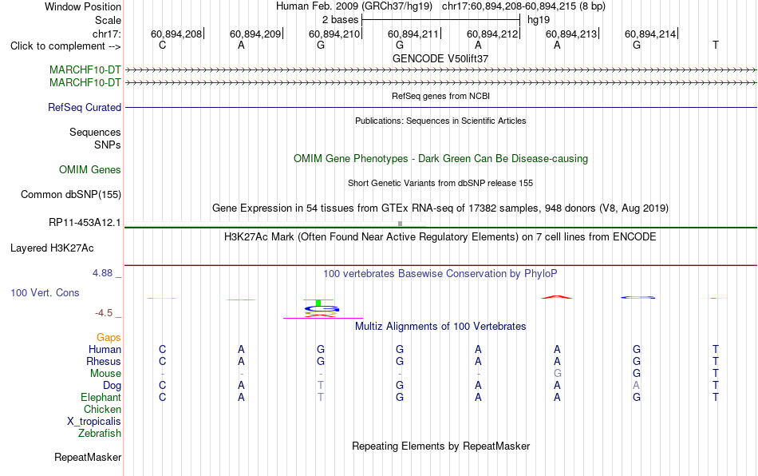Click base T in the reference sequence row
Screen dimensions: 758x476
pos(716,45)
